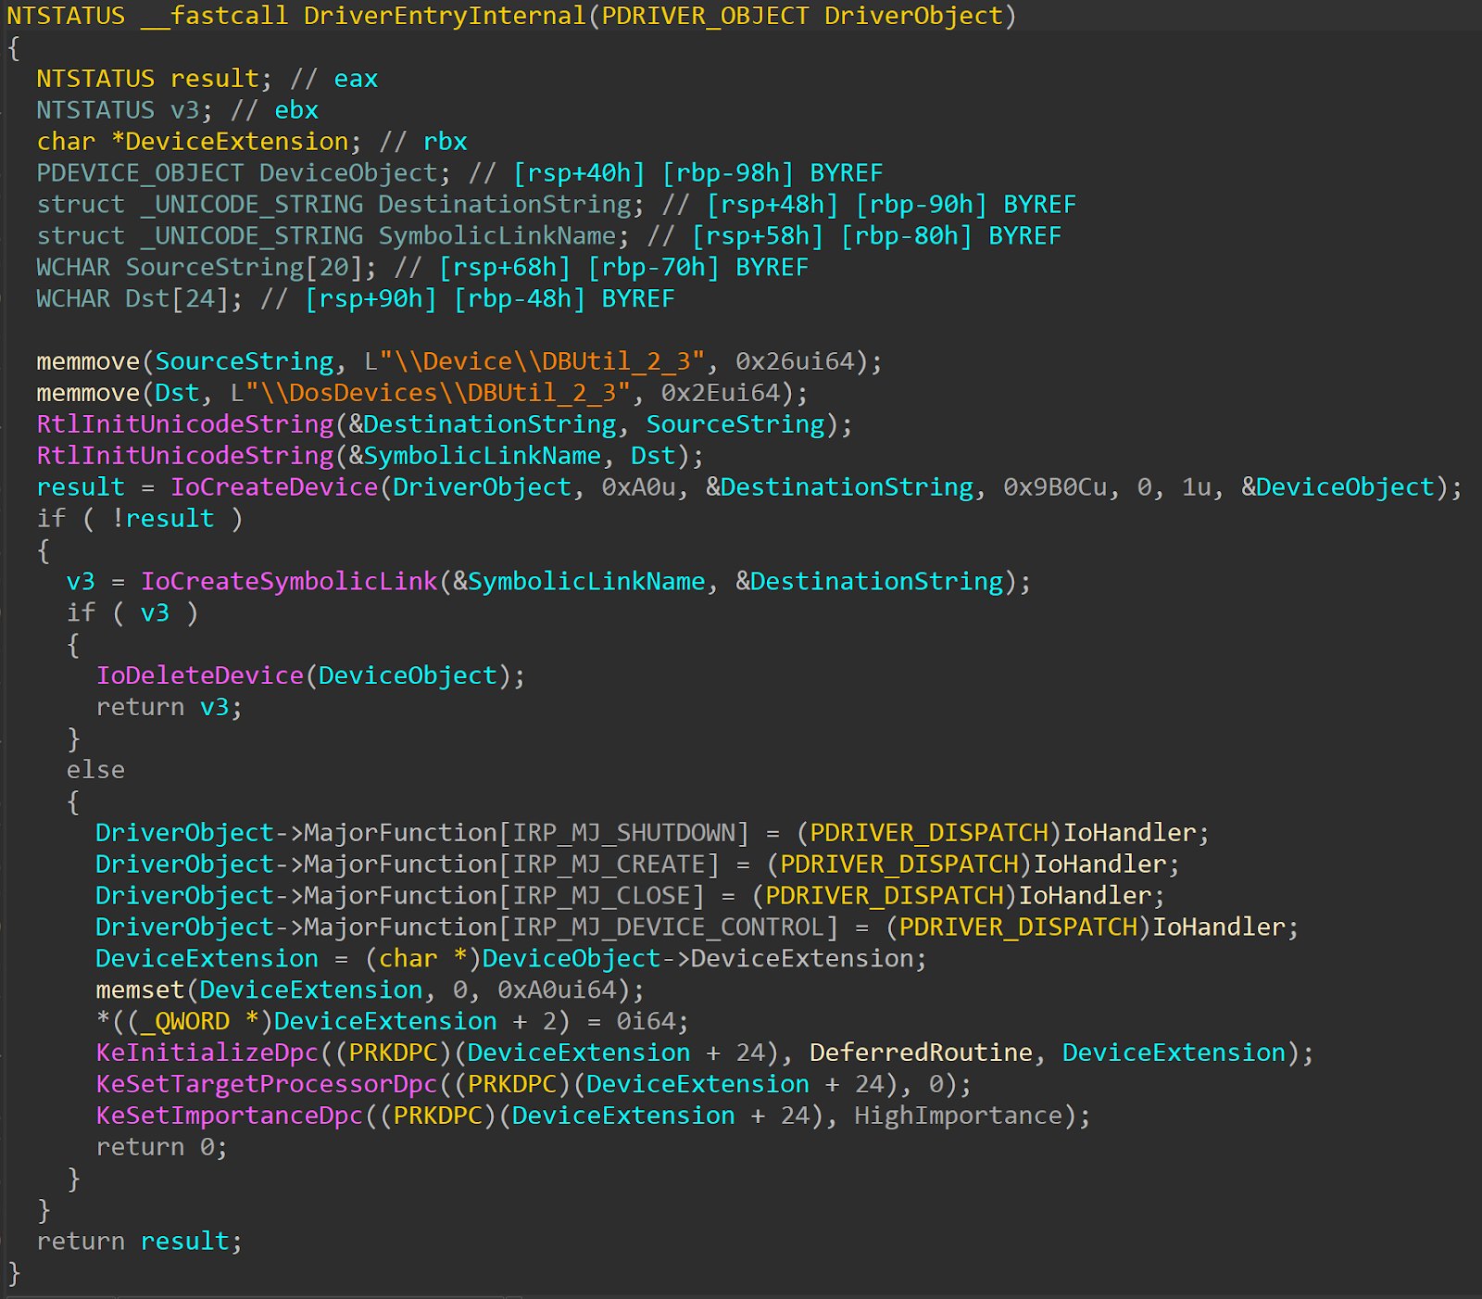Viewport: 1482px width, 1299px height.
Task: Click the KeInitializeDpc function call
Action: click(x=207, y=1053)
